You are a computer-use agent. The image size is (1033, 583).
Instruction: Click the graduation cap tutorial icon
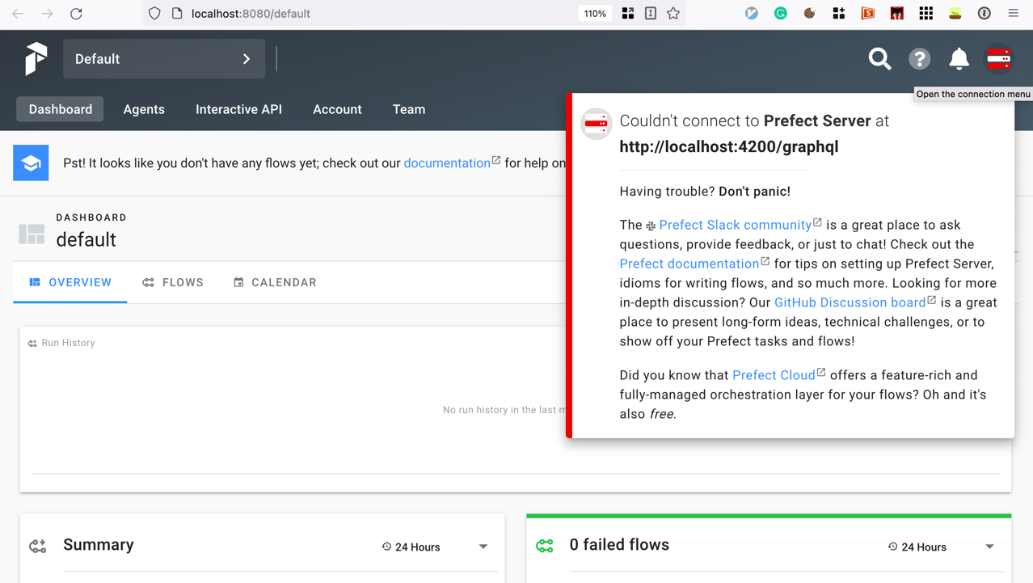[31, 163]
